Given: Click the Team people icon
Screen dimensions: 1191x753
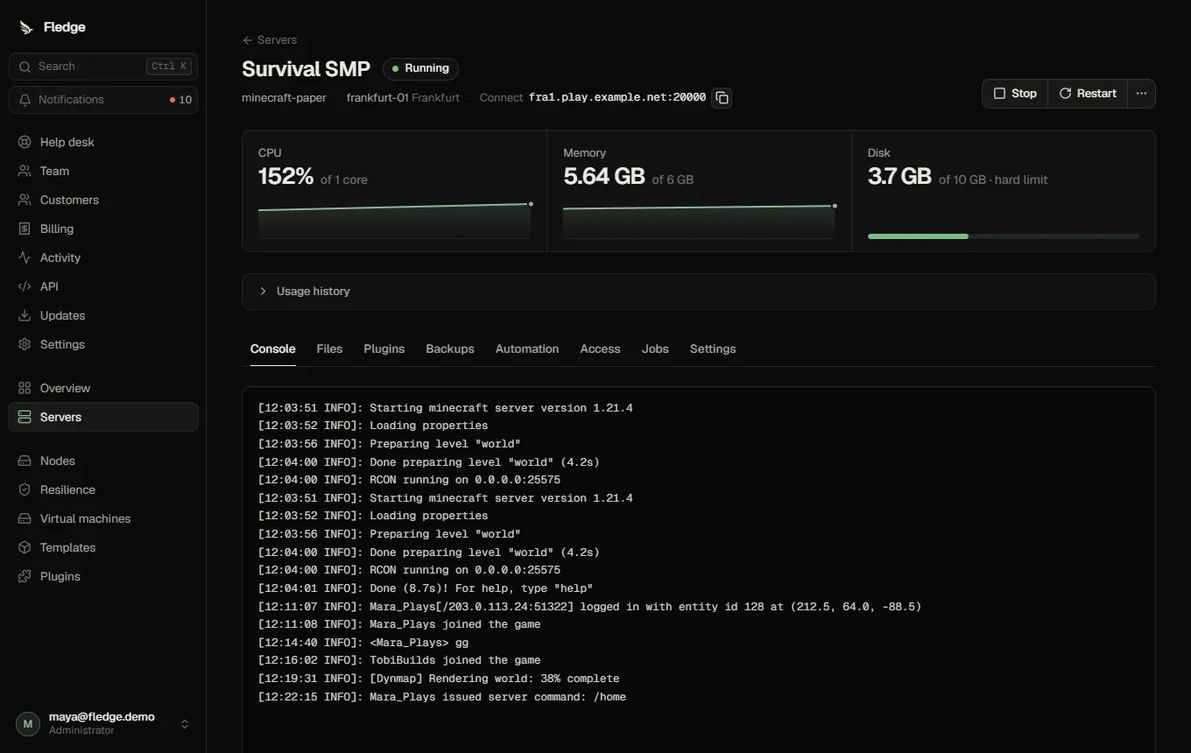Looking at the screenshot, I should click(25, 171).
